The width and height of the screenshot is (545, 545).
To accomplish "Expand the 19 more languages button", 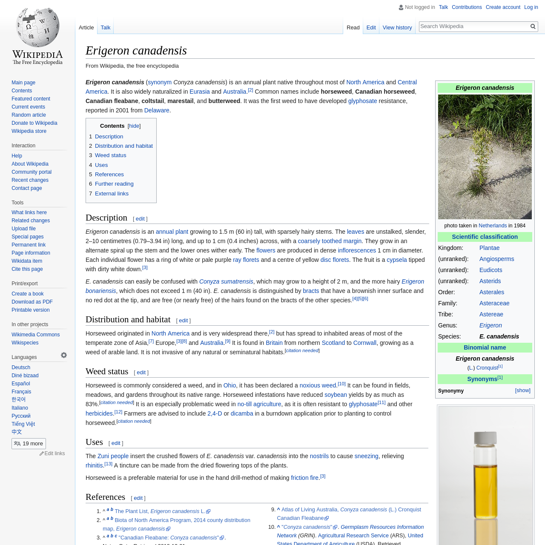I will [x=29, y=444].
